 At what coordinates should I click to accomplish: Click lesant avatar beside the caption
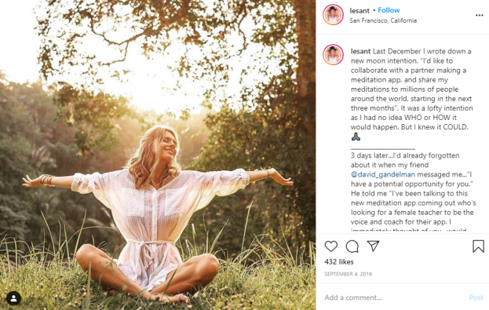(333, 55)
